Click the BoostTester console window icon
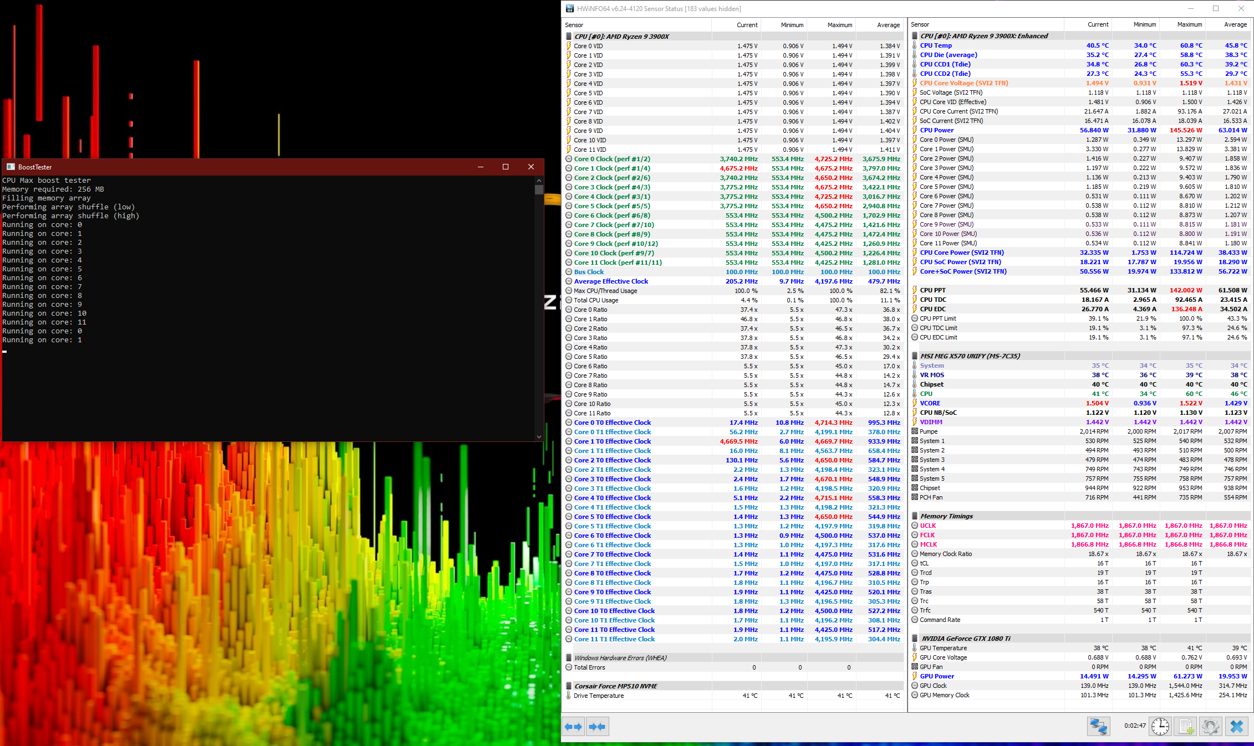Viewport: 1254px width, 746px height. coord(11,167)
